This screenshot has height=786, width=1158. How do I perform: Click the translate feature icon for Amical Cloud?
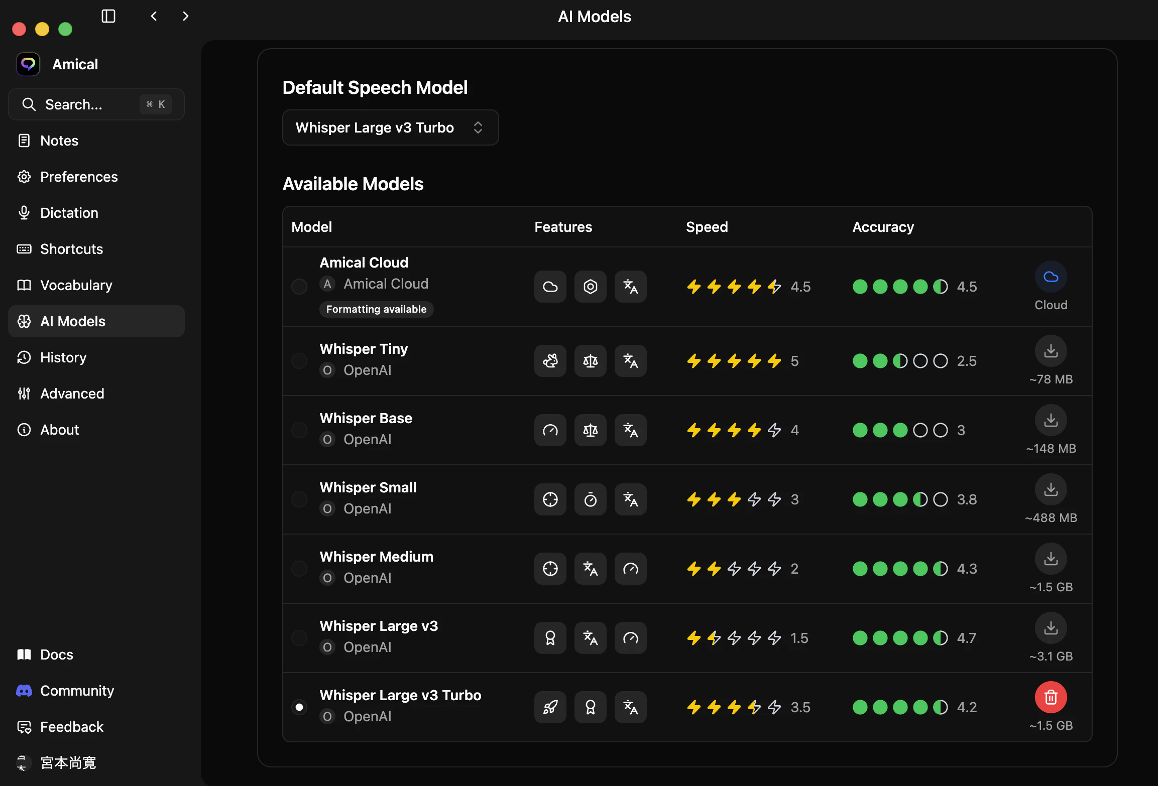coord(631,287)
